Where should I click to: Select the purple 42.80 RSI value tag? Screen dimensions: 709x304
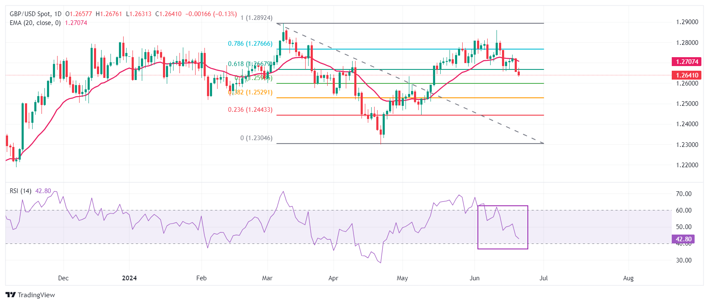[x=683, y=239]
